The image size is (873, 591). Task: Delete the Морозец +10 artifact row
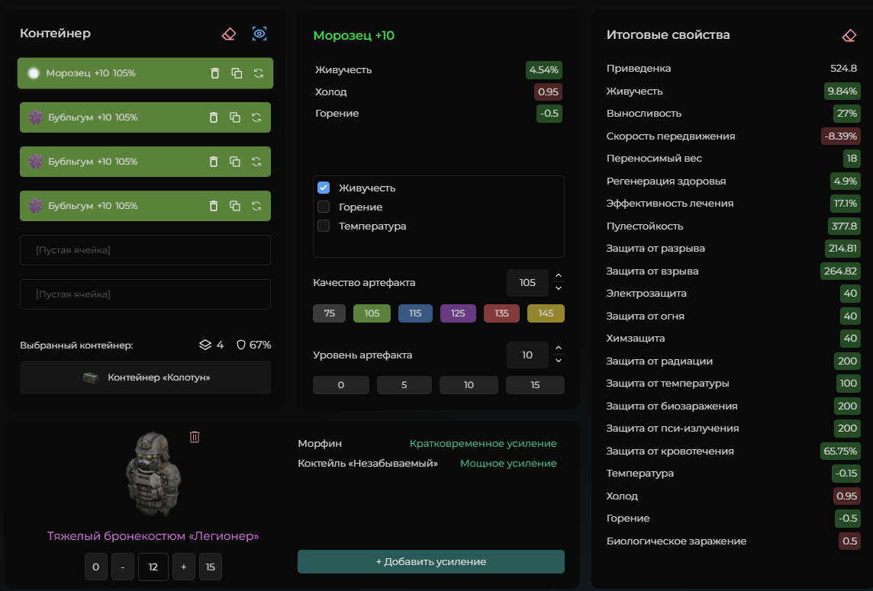click(x=215, y=73)
